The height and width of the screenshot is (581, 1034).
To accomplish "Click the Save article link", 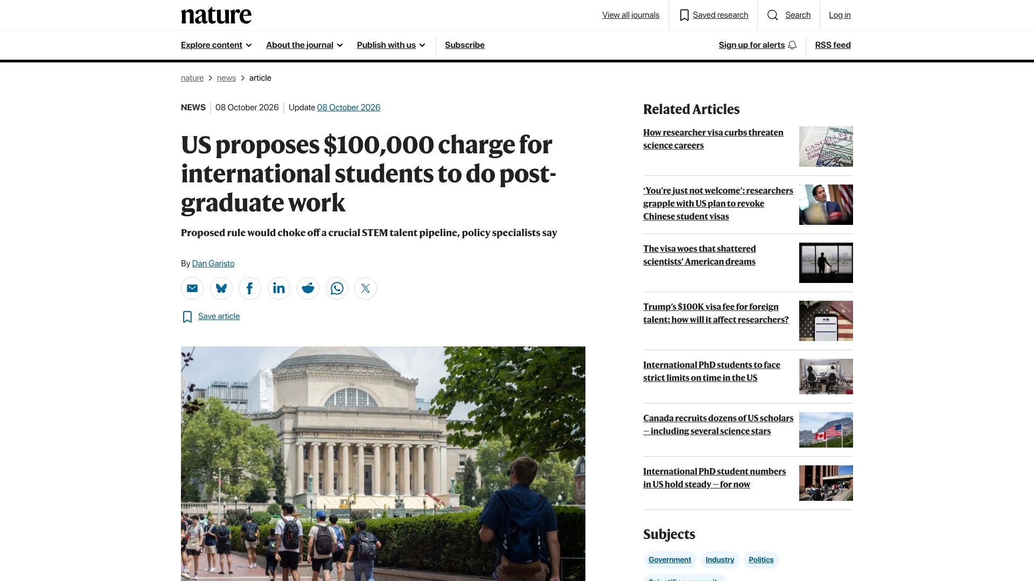I will [x=219, y=316].
